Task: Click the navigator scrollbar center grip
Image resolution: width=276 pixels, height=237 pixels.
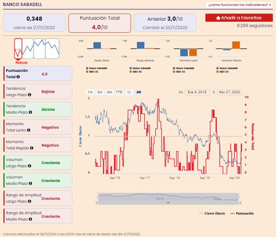Action: pyautogui.click(x=168, y=203)
